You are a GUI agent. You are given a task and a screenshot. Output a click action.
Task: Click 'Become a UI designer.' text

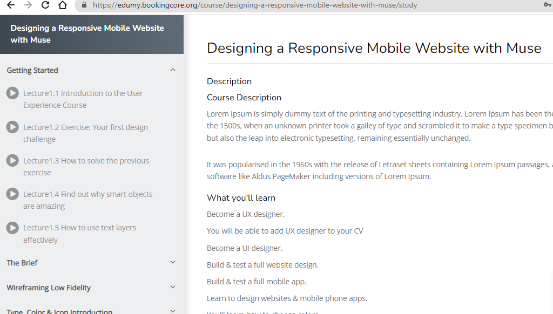245,248
